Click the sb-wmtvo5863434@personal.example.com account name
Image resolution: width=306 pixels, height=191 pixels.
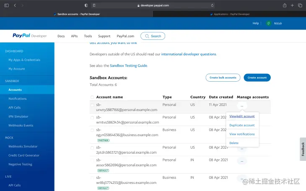coord(127,120)
